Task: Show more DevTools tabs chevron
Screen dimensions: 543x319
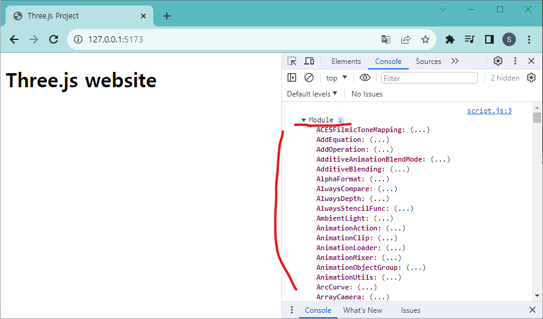Action: 455,61
